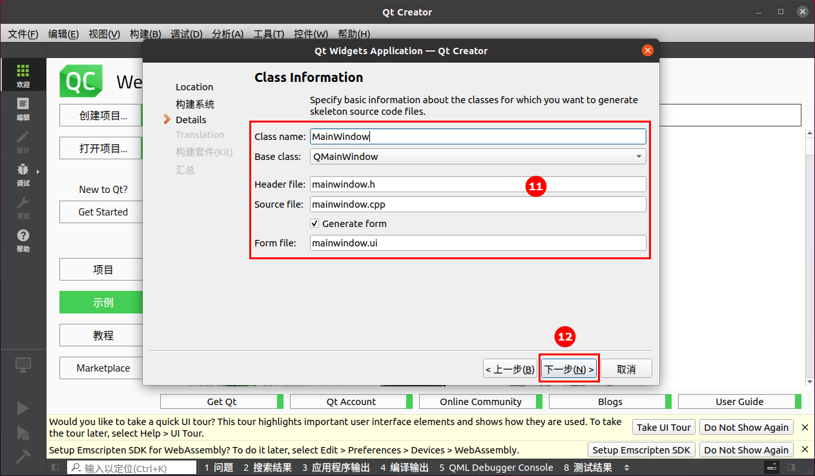Screen dimensions: 815x476
Task: Click the 下一步(N) next button
Action: click(x=569, y=369)
